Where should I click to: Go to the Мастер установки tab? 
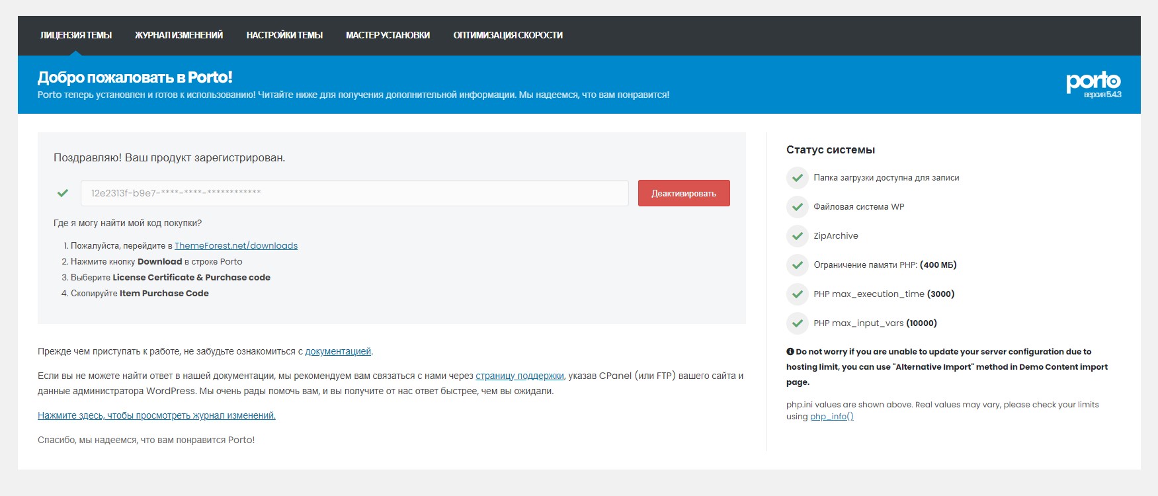tap(388, 35)
